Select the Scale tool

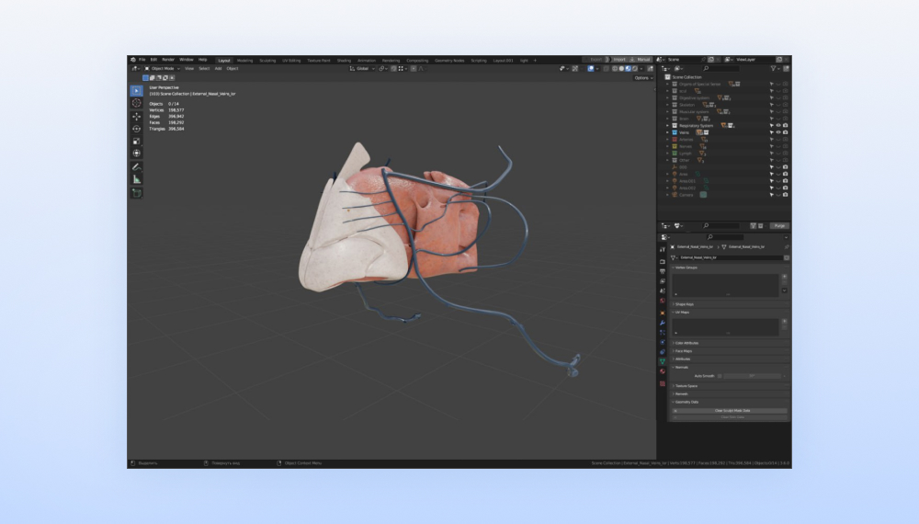(x=137, y=142)
